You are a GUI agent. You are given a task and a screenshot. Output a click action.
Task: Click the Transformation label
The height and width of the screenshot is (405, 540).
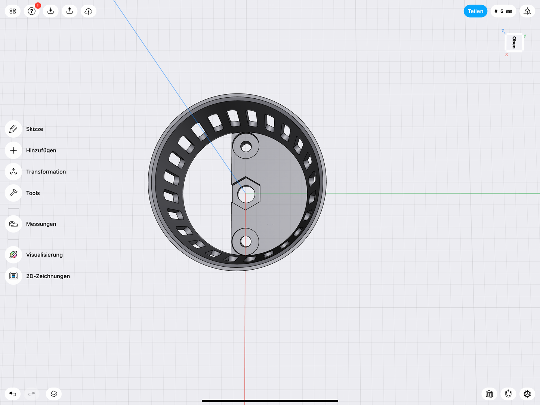(46, 172)
